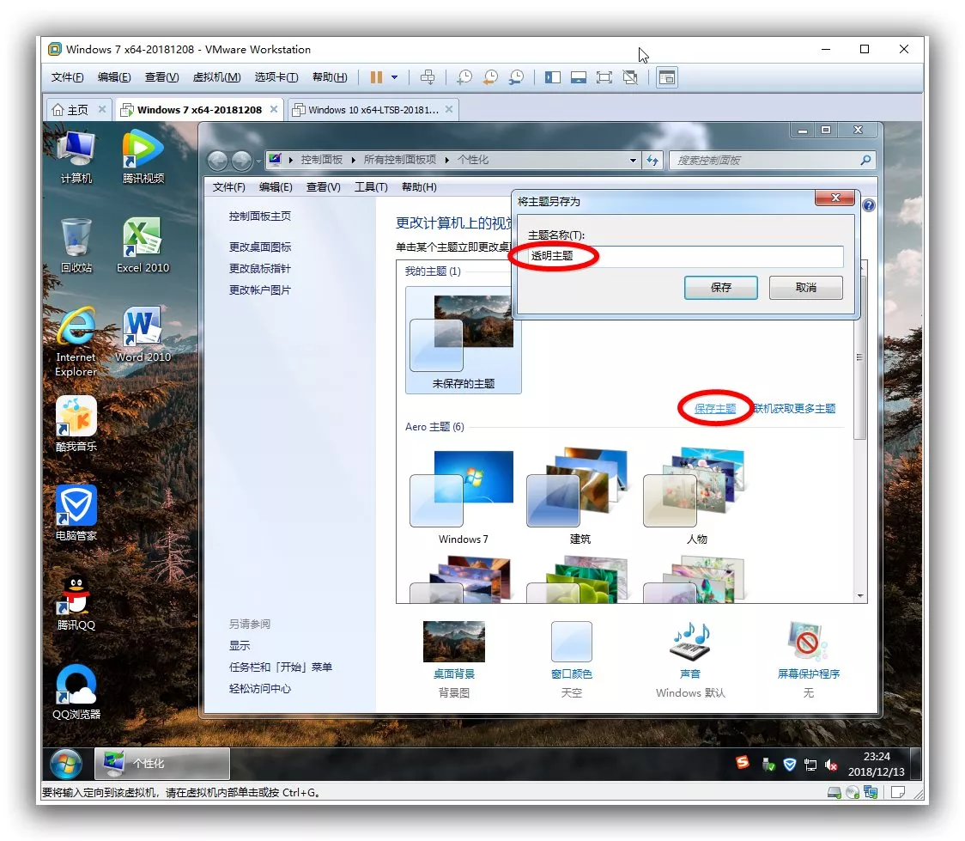Click the Windows Start orb
This screenshot has width=965, height=841.
tap(66, 764)
